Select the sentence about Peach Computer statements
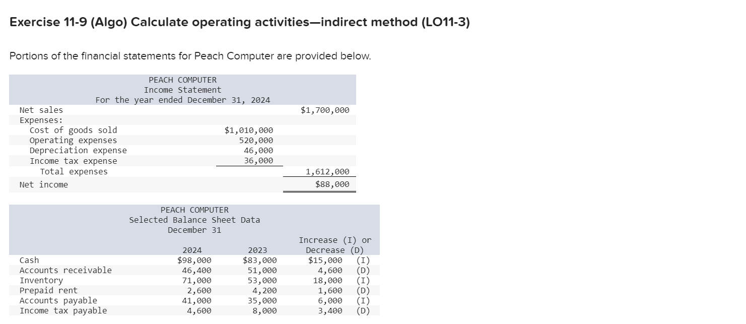746x324 pixels. [x=190, y=56]
